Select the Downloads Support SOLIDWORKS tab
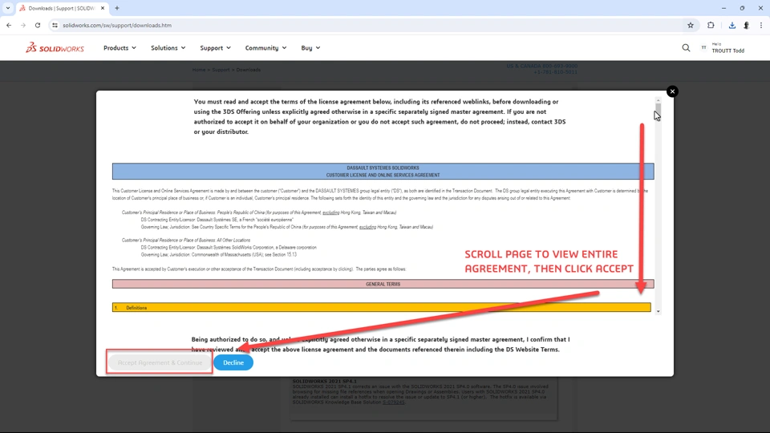Screen dimensions: 770x433 tap(62, 8)
